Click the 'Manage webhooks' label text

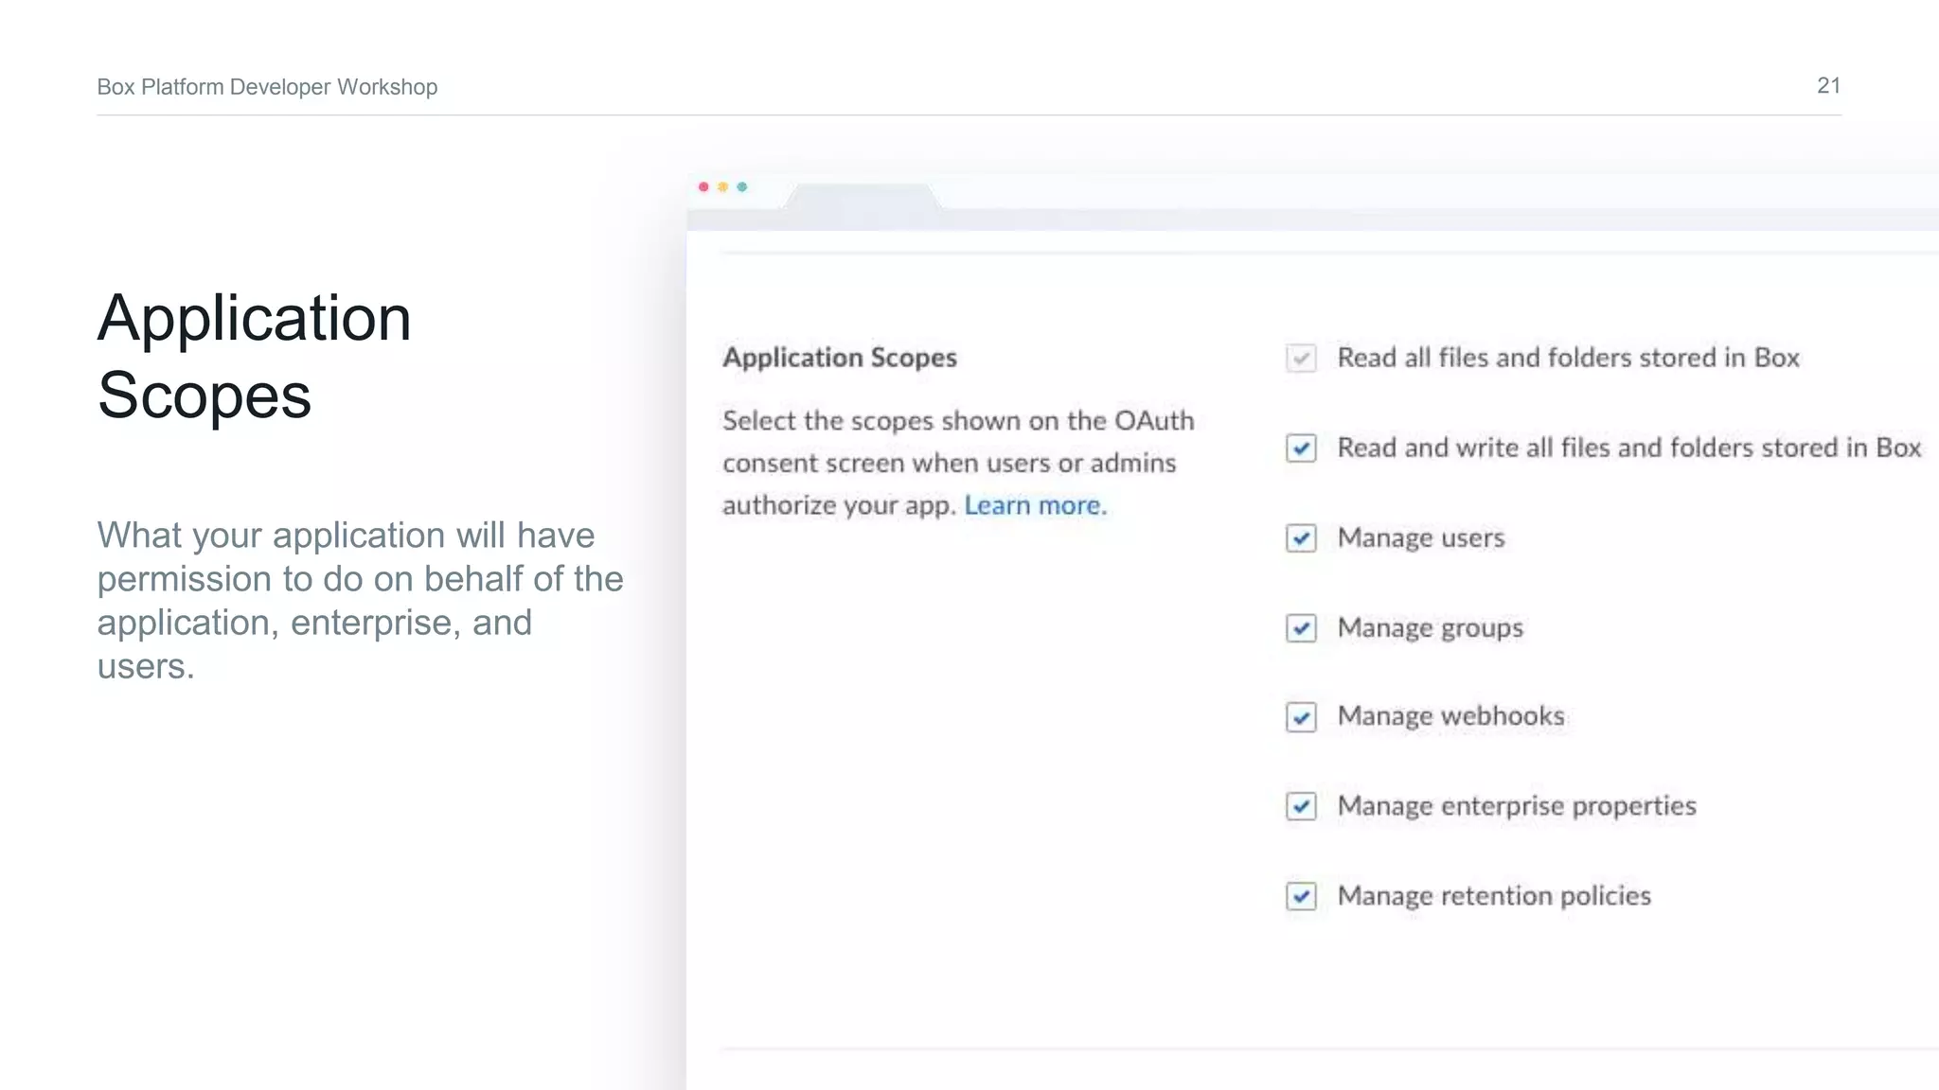point(1450,716)
